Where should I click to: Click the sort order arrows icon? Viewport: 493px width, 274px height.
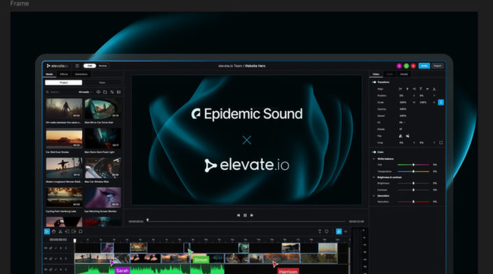point(112,92)
